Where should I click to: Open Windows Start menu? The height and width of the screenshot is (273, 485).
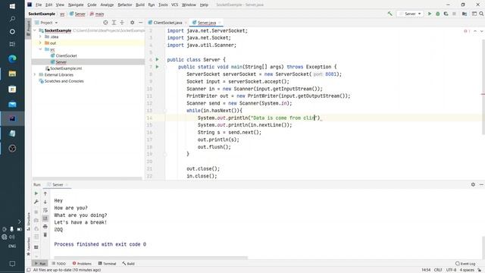point(12,6)
